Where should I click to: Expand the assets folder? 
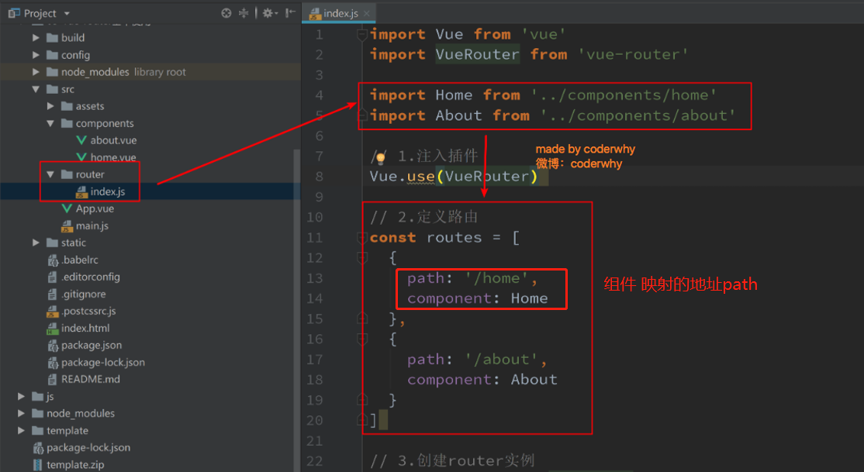(x=50, y=106)
